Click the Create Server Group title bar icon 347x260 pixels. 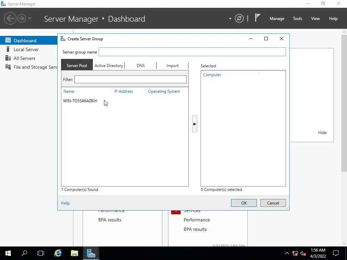tap(63, 39)
